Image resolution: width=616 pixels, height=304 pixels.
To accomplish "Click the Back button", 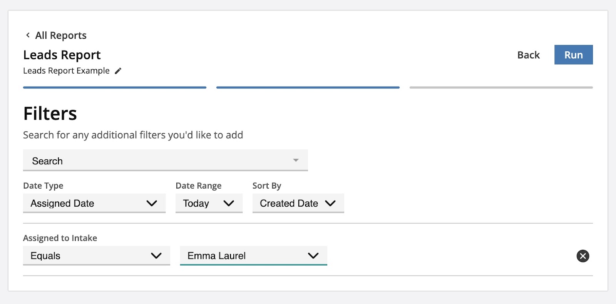I will coord(528,55).
